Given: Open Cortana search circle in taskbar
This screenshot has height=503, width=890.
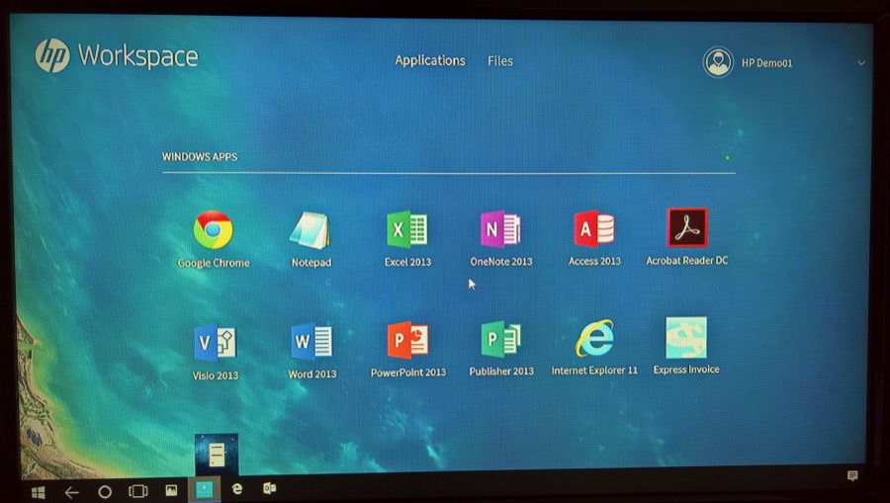Looking at the screenshot, I should tap(105, 492).
